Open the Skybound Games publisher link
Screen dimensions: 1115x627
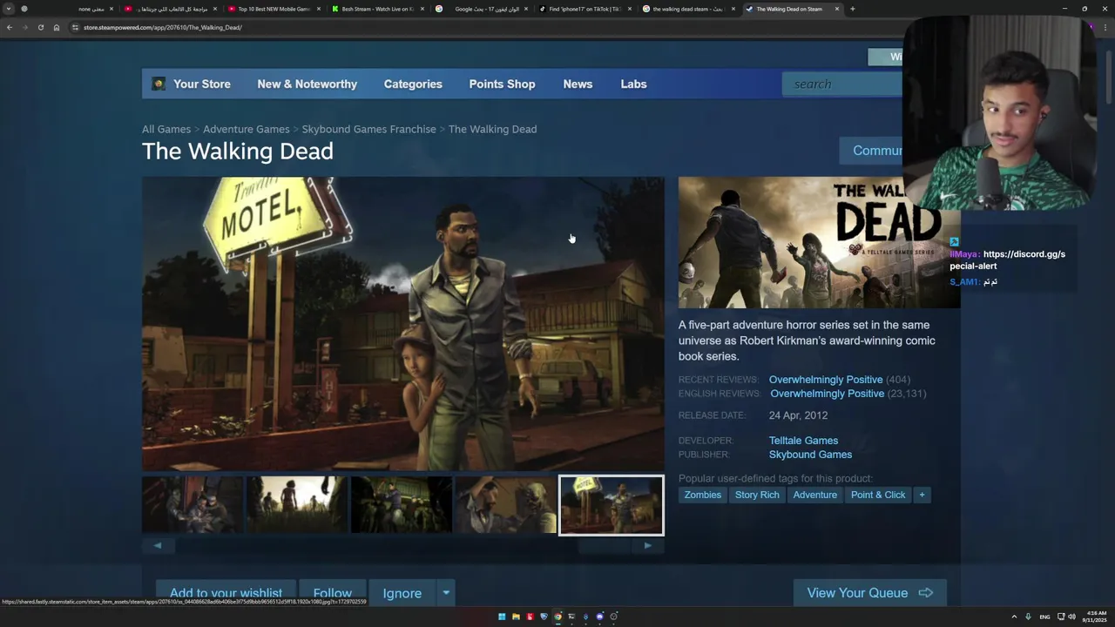[x=810, y=455]
